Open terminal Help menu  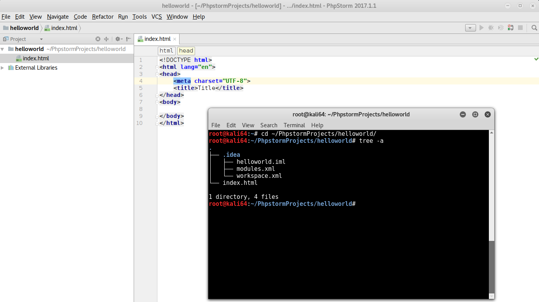317,125
